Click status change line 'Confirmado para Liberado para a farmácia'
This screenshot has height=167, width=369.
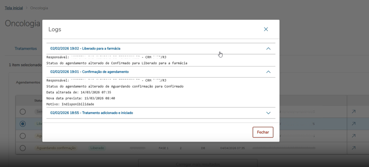(x=117, y=63)
